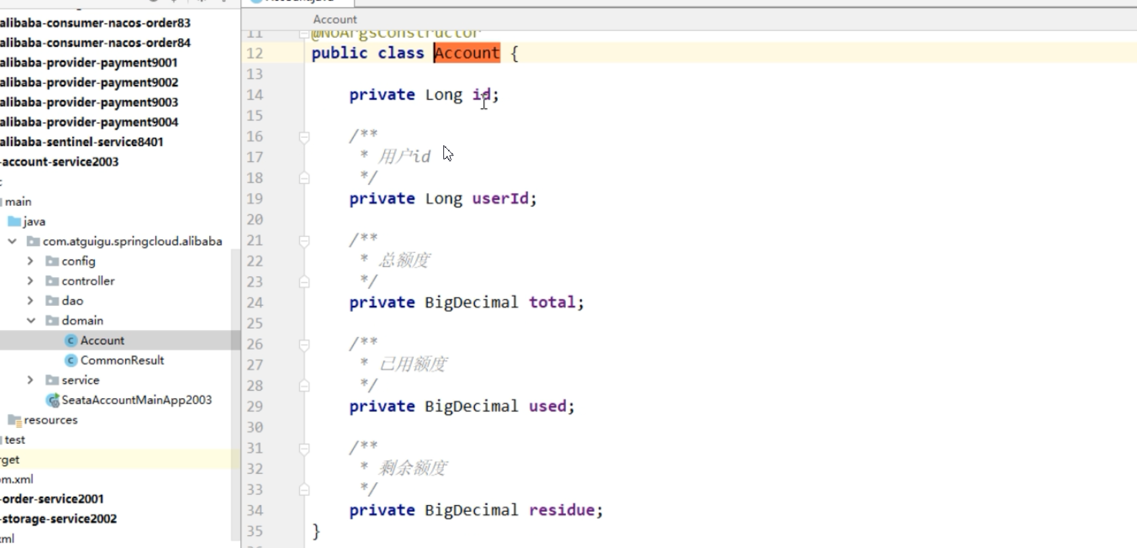Click the id field on line 14
The height and width of the screenshot is (548, 1137).
pyautogui.click(x=481, y=95)
